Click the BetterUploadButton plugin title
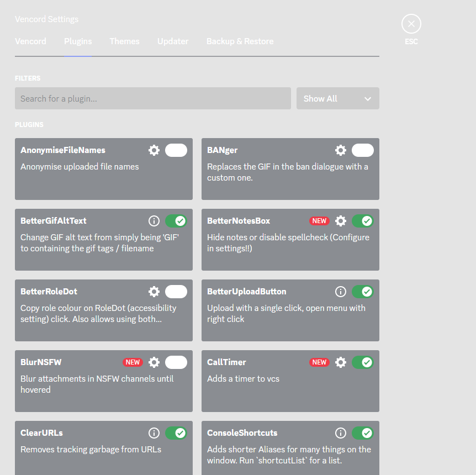The width and height of the screenshot is (476, 475). click(247, 292)
